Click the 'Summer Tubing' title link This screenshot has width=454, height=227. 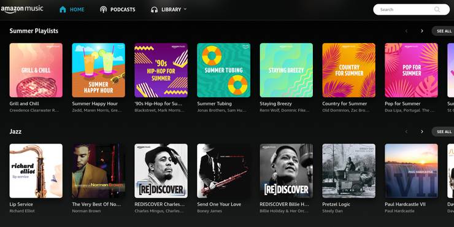point(214,104)
